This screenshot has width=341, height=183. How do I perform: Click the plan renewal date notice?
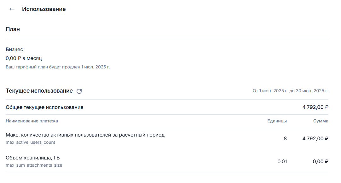click(x=58, y=67)
